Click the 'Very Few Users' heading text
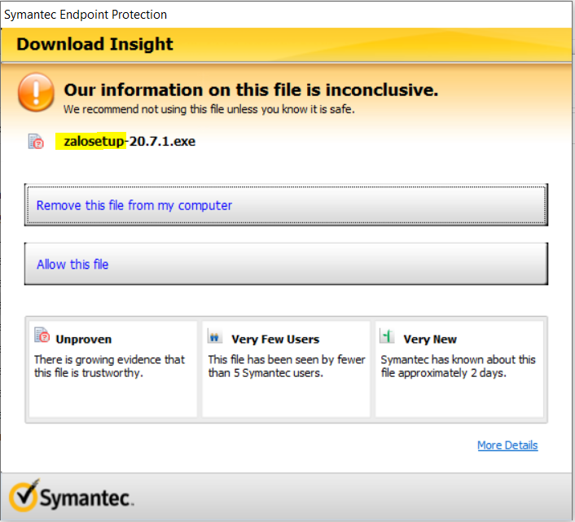Image resolution: width=575 pixels, height=522 pixels. (275, 339)
